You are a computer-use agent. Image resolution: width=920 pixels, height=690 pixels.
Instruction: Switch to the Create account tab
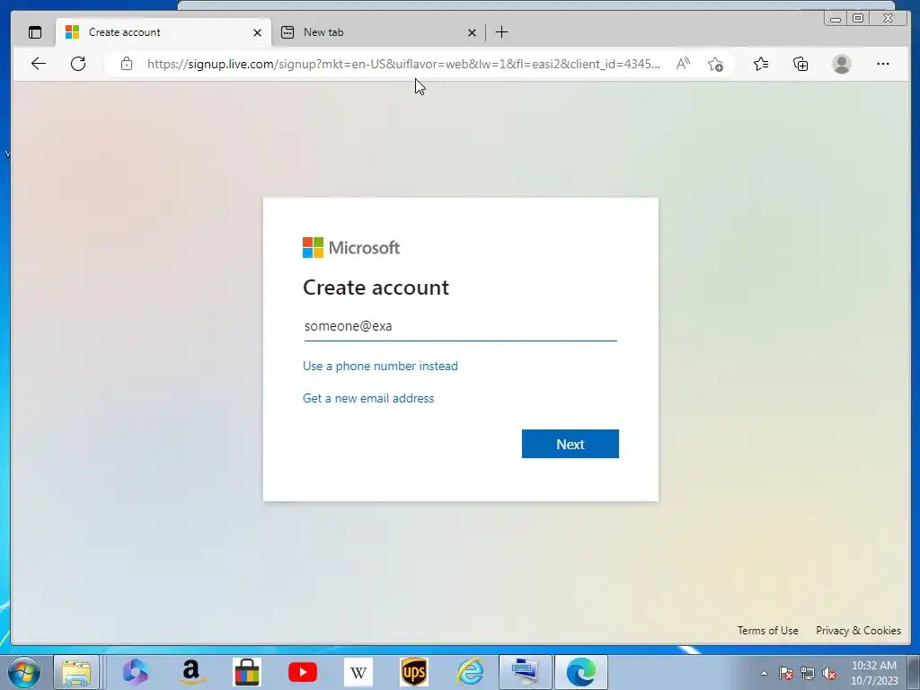[x=164, y=32]
